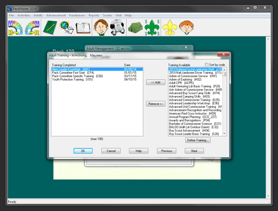Select New Leader Essentials completed row
The image size is (278, 211).
[x=97, y=69]
